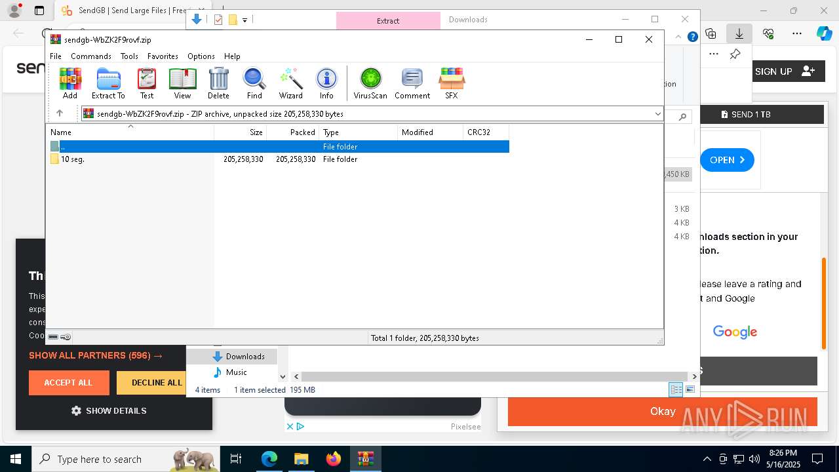Switch Explorer to details view icon
The width and height of the screenshot is (839, 472).
coord(676,390)
